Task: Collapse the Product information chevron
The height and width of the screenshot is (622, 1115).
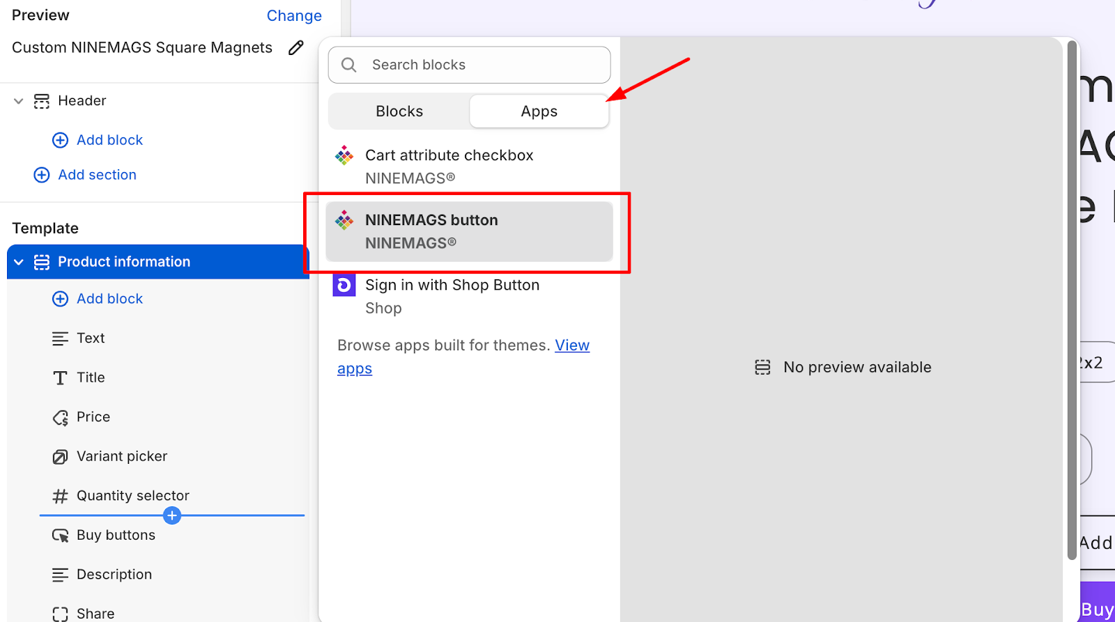Action: (19, 262)
